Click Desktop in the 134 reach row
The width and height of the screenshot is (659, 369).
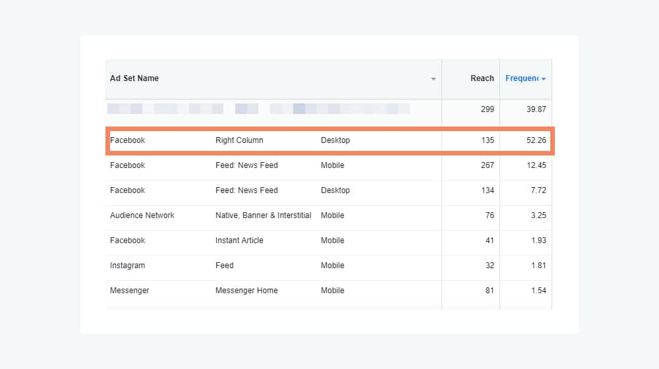tap(335, 190)
